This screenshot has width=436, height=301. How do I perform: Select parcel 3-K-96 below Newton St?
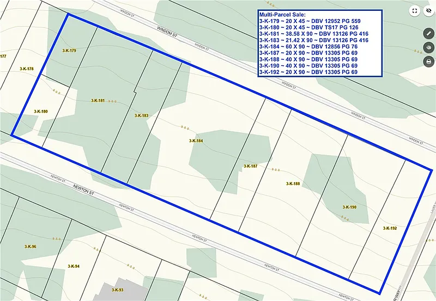[x=31, y=247]
